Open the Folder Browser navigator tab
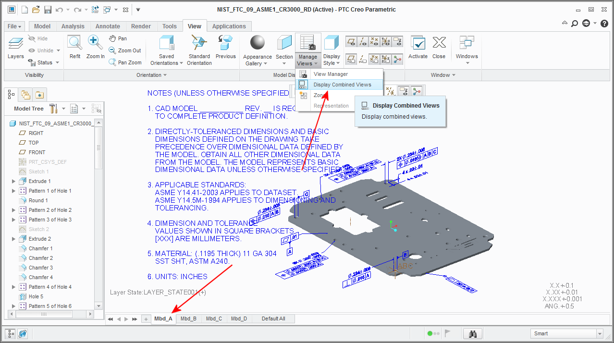Screen dimensions: 614x343 click(25, 95)
